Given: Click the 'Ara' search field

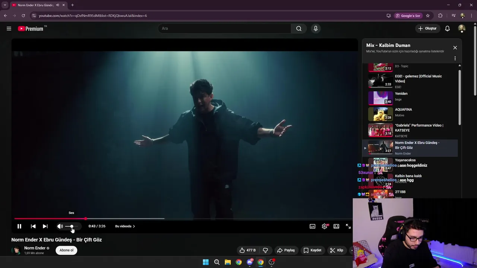Looking at the screenshot, I should (x=225, y=28).
